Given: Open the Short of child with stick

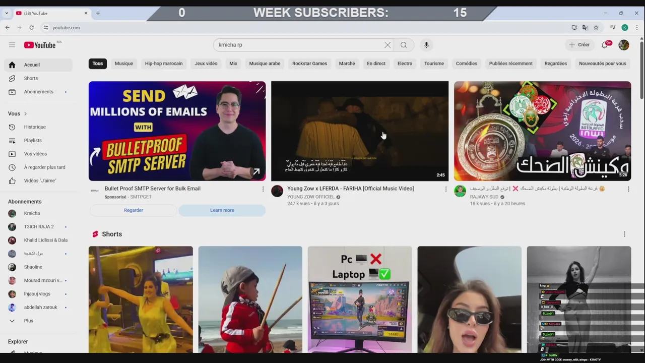Looking at the screenshot, I should click(250, 299).
